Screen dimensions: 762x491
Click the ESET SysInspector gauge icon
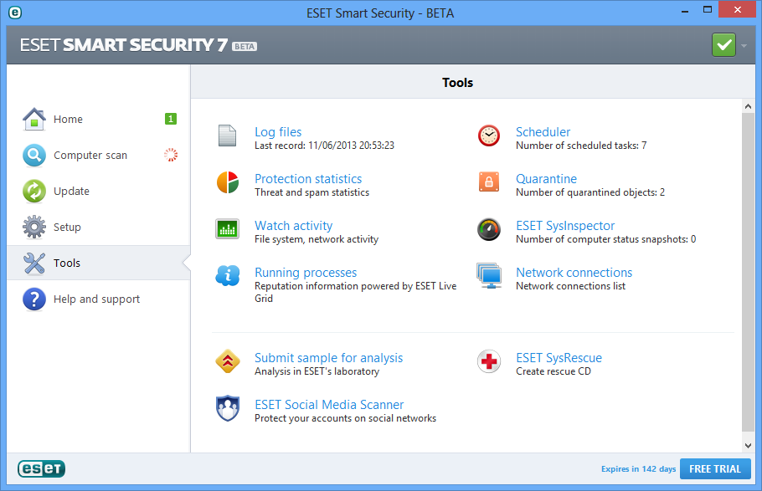click(489, 229)
